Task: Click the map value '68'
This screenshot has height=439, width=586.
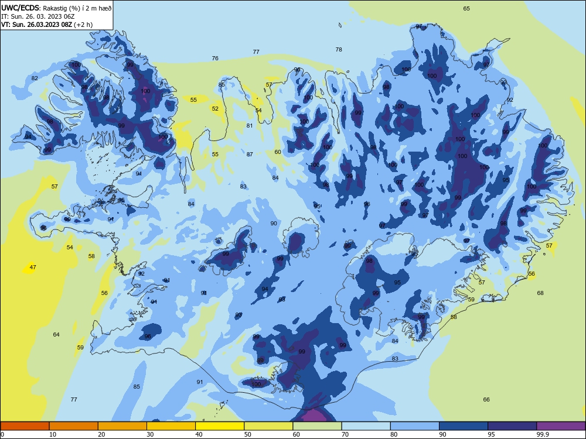Action: (540, 293)
